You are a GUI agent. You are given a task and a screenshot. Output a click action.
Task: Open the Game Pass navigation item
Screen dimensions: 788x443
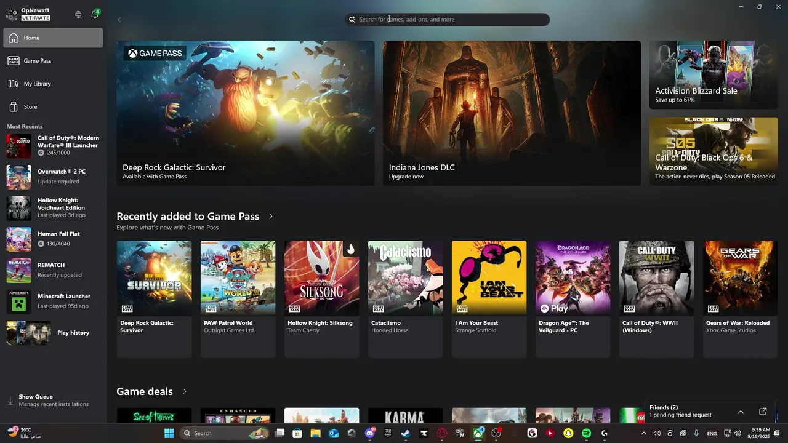point(53,61)
